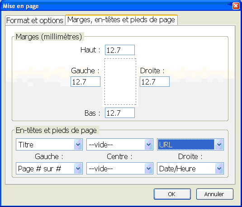Click the Mise en page title bar
The height and width of the screenshot is (207, 242).
tap(116, 6)
